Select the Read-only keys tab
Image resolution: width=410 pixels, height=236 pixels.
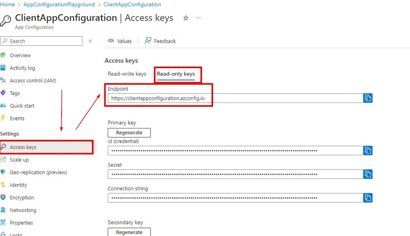176,74
